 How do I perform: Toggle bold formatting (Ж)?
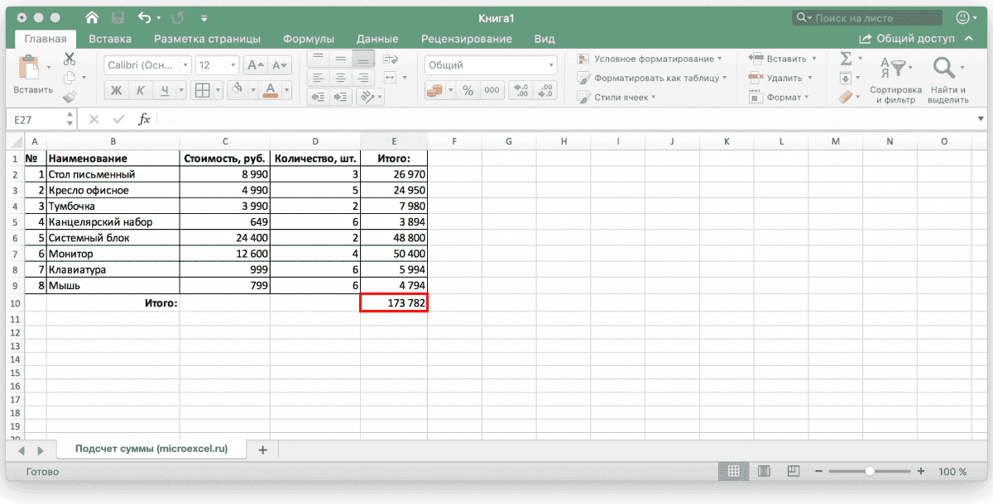pyautogui.click(x=117, y=90)
